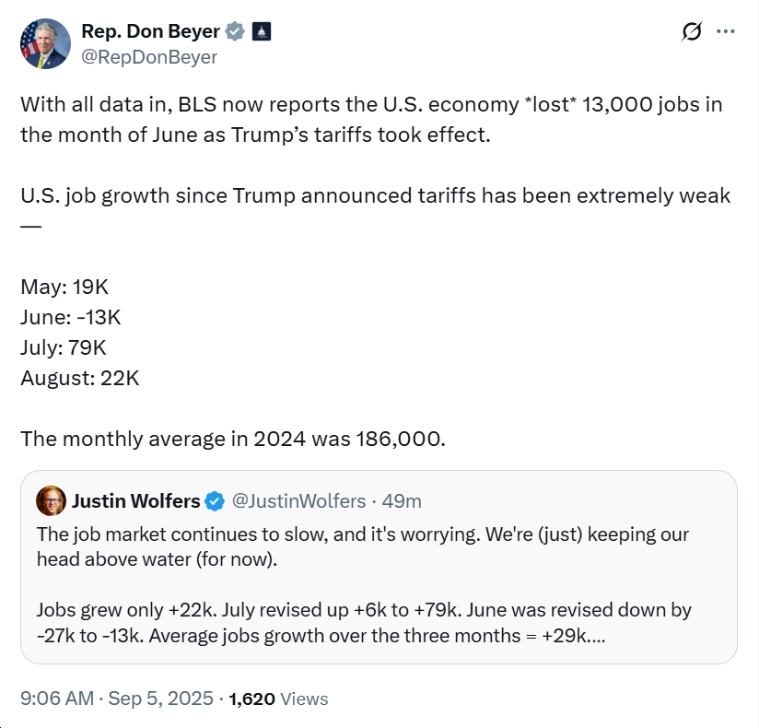759x728 pixels.
Task: Click Justin Wolfers' verified badge icon
Action: 215,500
